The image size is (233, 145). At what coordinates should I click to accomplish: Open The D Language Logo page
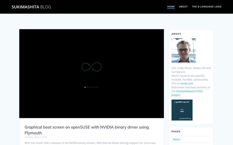coord(207,7)
